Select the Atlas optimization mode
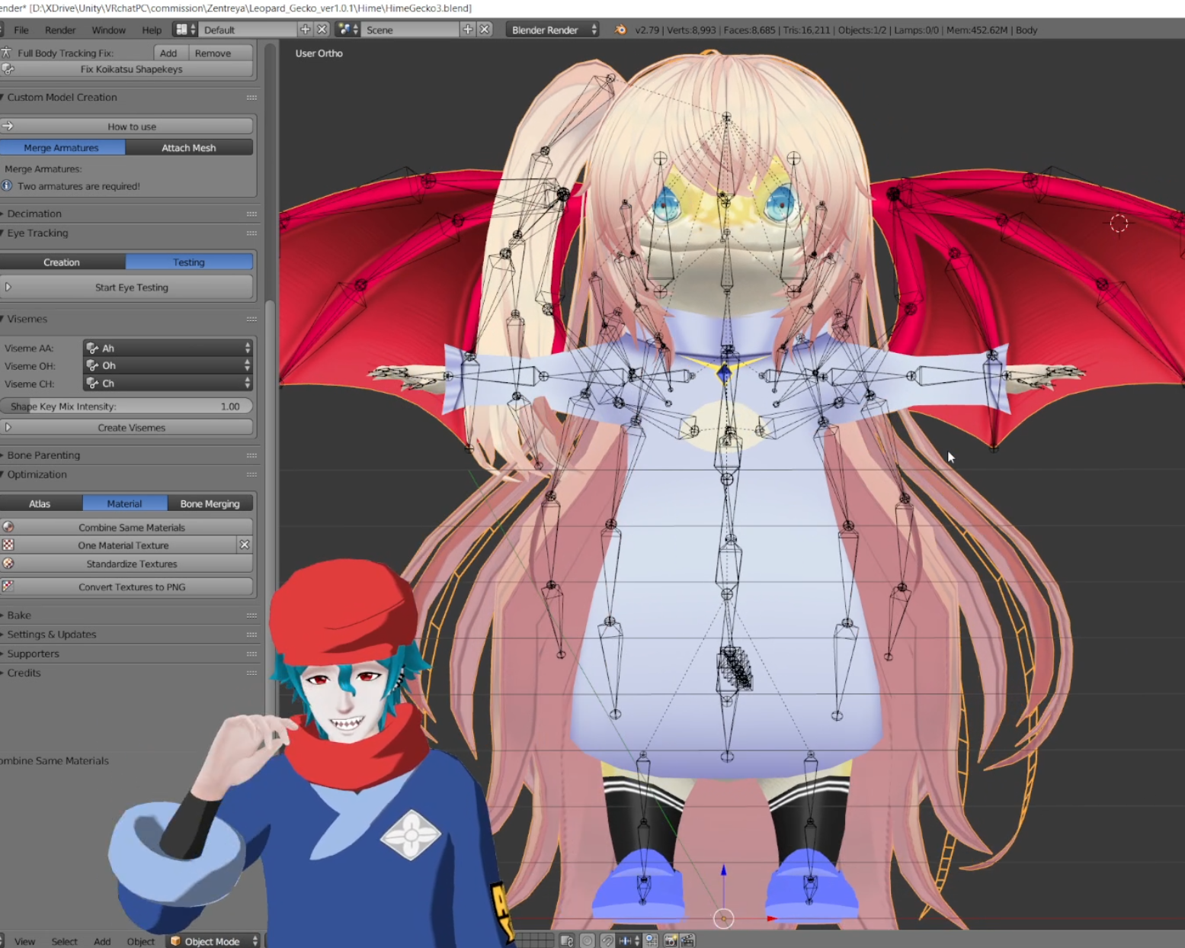 pos(40,503)
